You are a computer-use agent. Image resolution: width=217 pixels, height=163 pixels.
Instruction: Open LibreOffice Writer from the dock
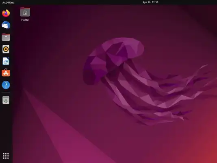point(6,61)
